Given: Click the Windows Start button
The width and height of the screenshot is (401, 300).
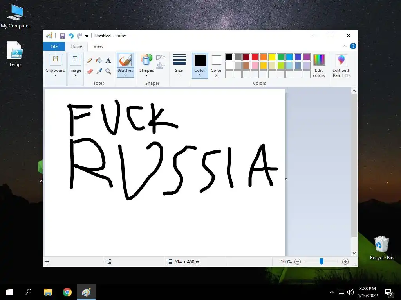Looking at the screenshot, I should tap(9, 292).
